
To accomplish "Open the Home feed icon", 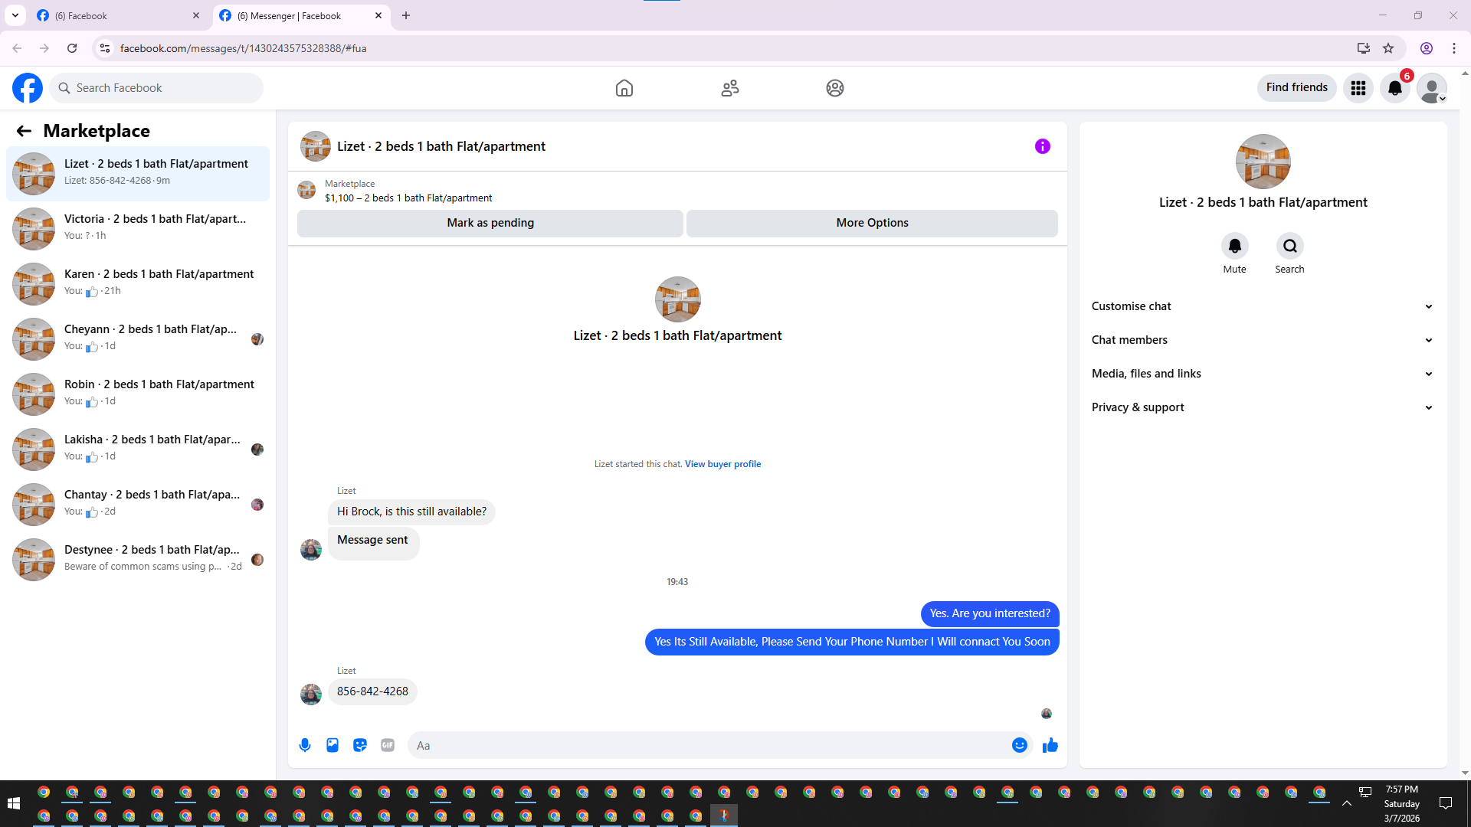I will point(624,88).
